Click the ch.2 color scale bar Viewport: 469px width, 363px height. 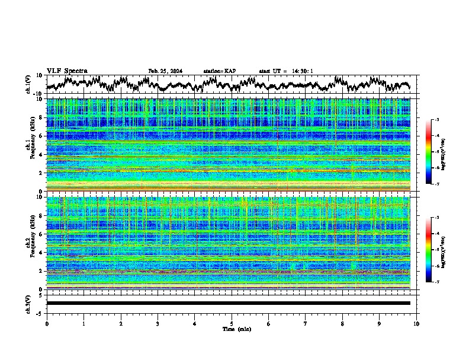(428, 250)
